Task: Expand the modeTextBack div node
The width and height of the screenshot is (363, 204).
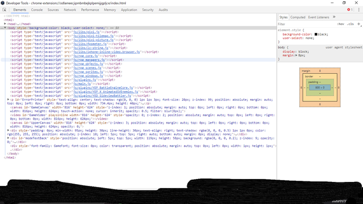Action: 9,138
